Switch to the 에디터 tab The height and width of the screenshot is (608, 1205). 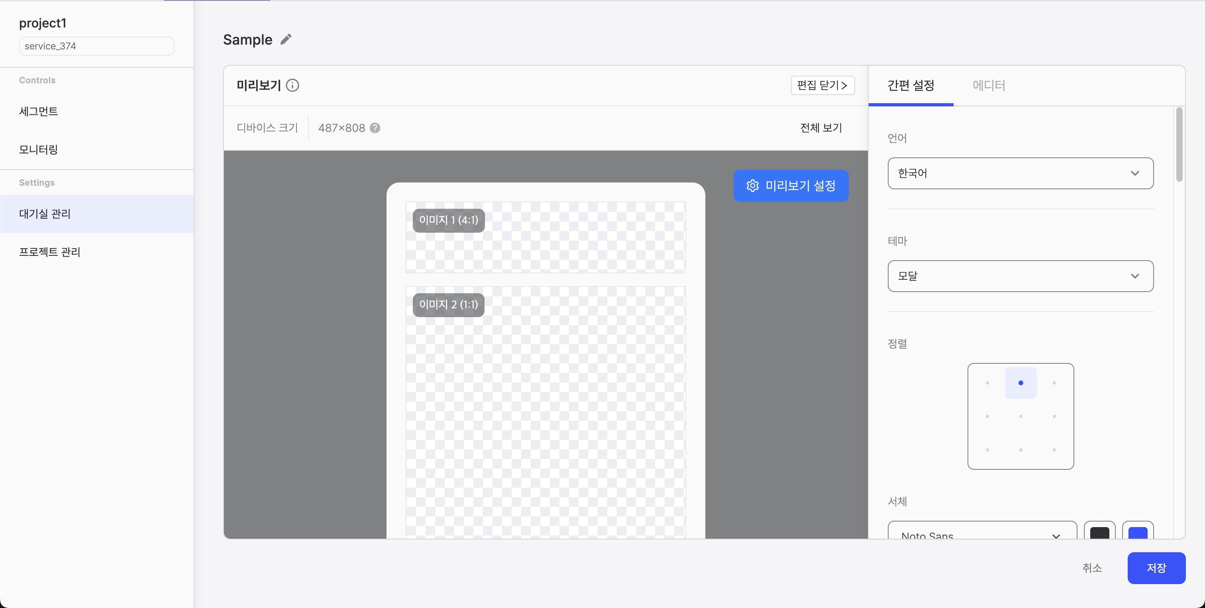click(x=989, y=85)
